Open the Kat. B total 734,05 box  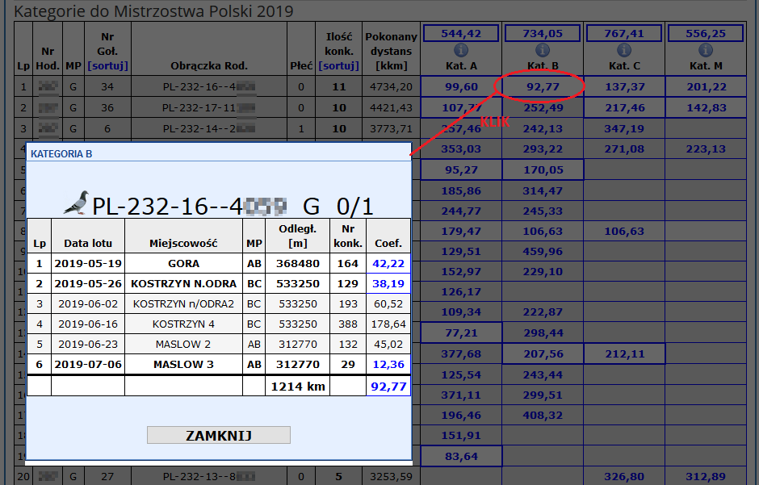[x=543, y=33]
